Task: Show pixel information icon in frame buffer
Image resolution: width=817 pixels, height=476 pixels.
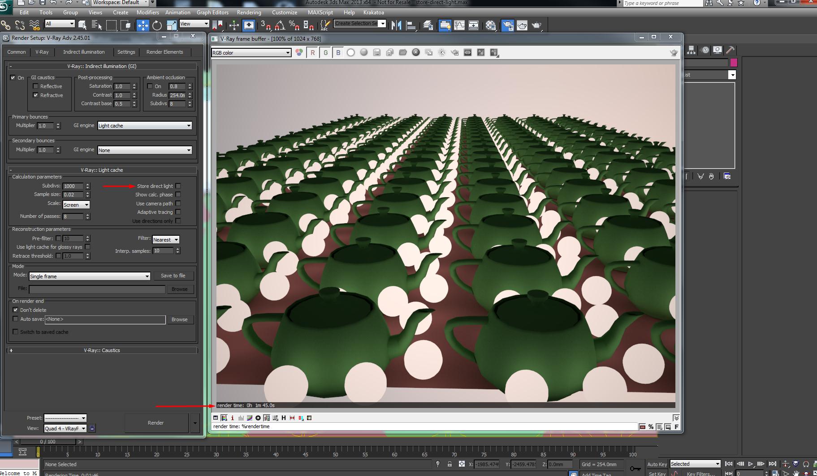Action: pyautogui.click(x=232, y=418)
